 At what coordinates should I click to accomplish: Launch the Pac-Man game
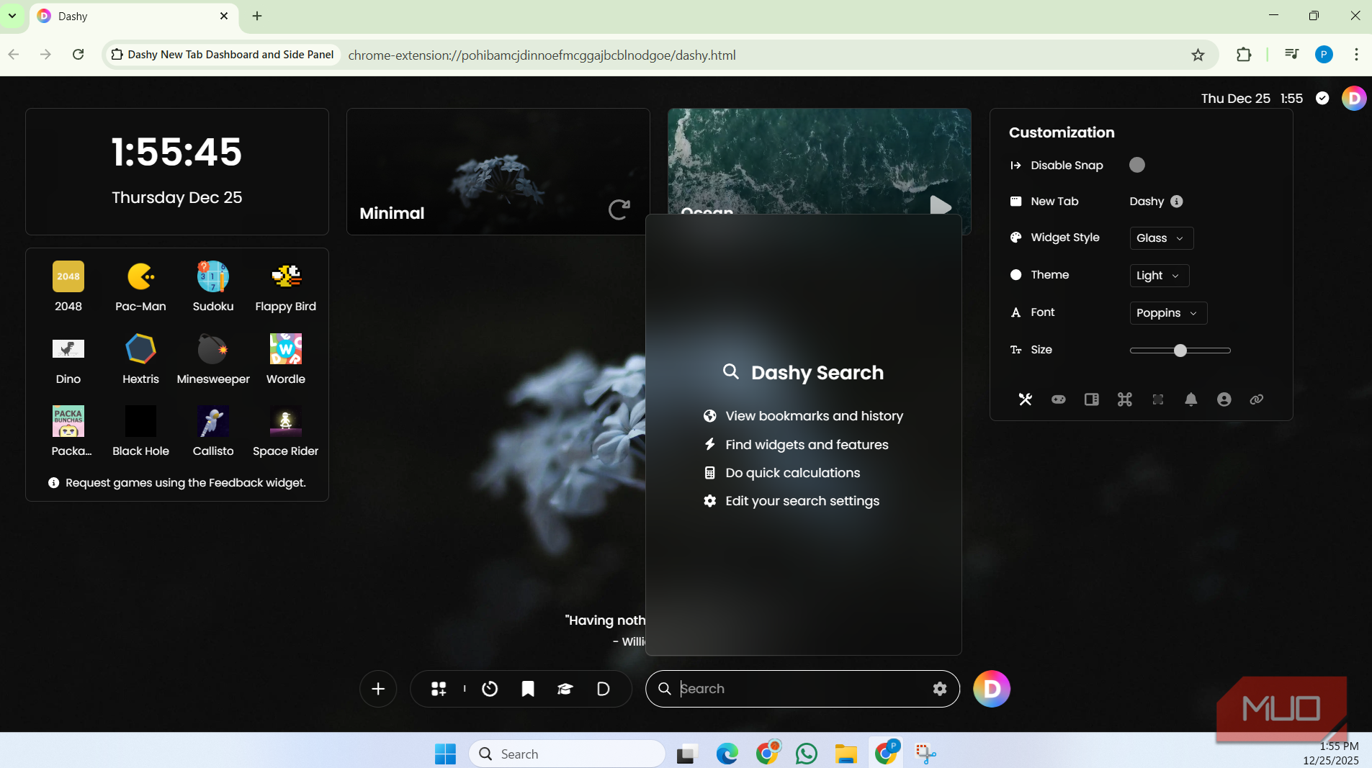(140, 286)
